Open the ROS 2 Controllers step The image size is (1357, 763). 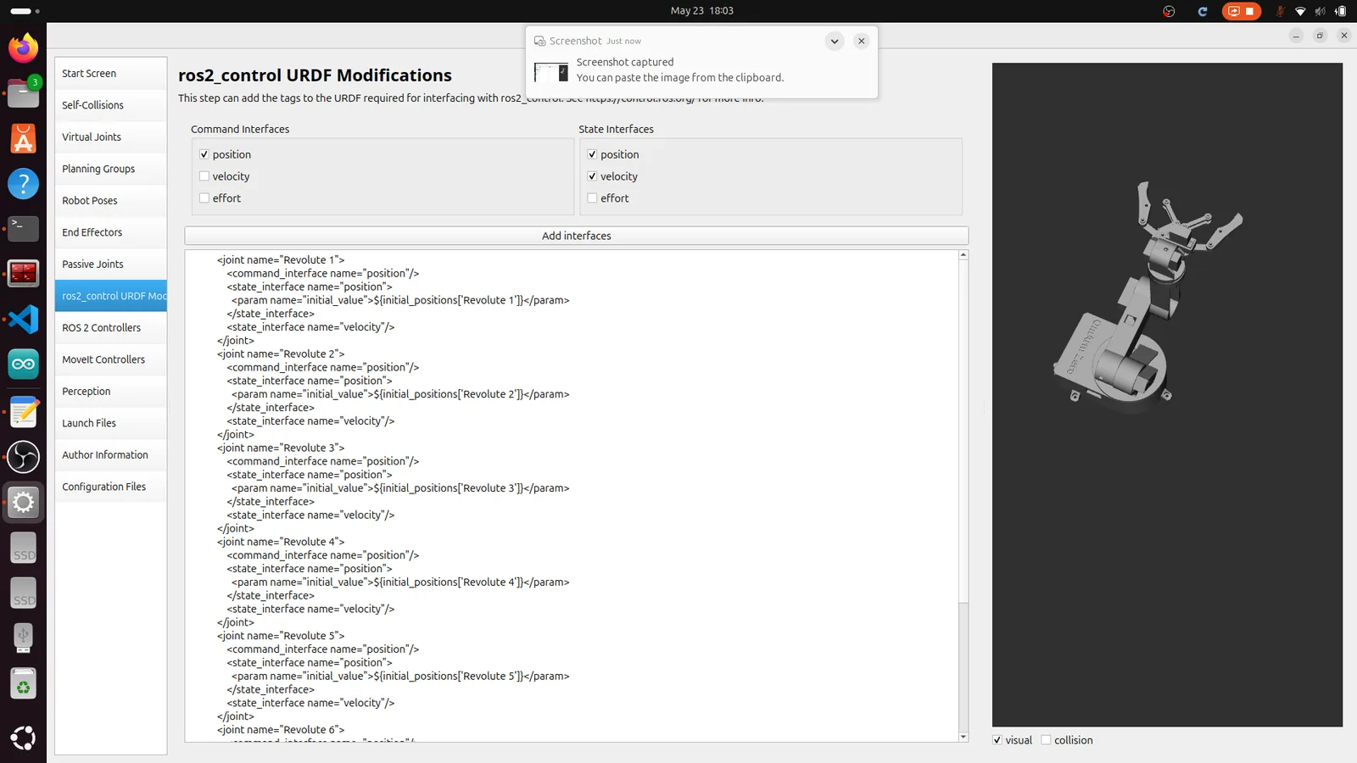tap(111, 328)
